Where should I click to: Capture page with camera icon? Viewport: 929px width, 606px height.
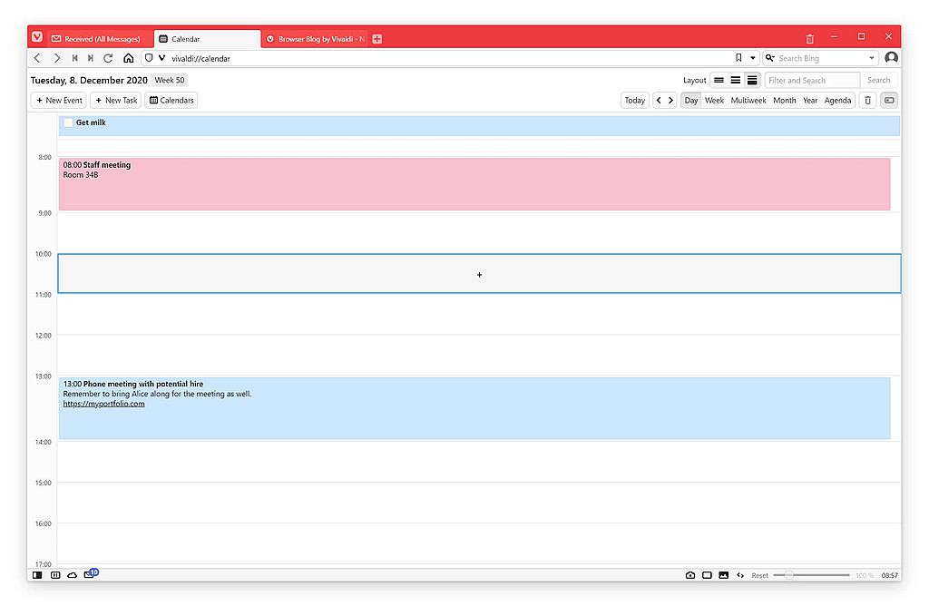(x=690, y=575)
